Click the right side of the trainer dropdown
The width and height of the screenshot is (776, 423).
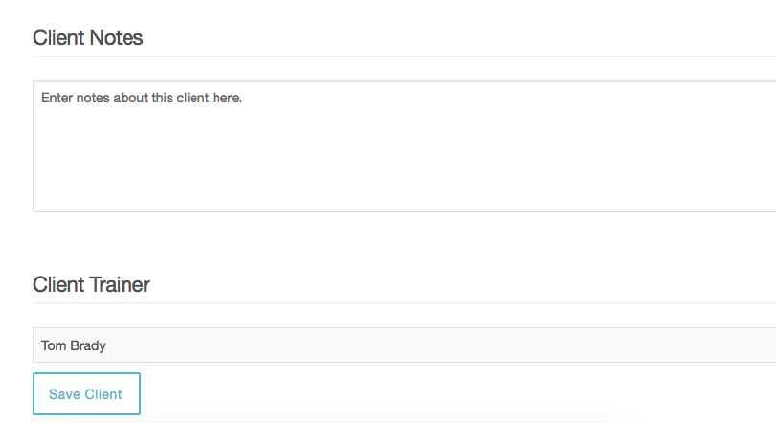(x=747, y=345)
